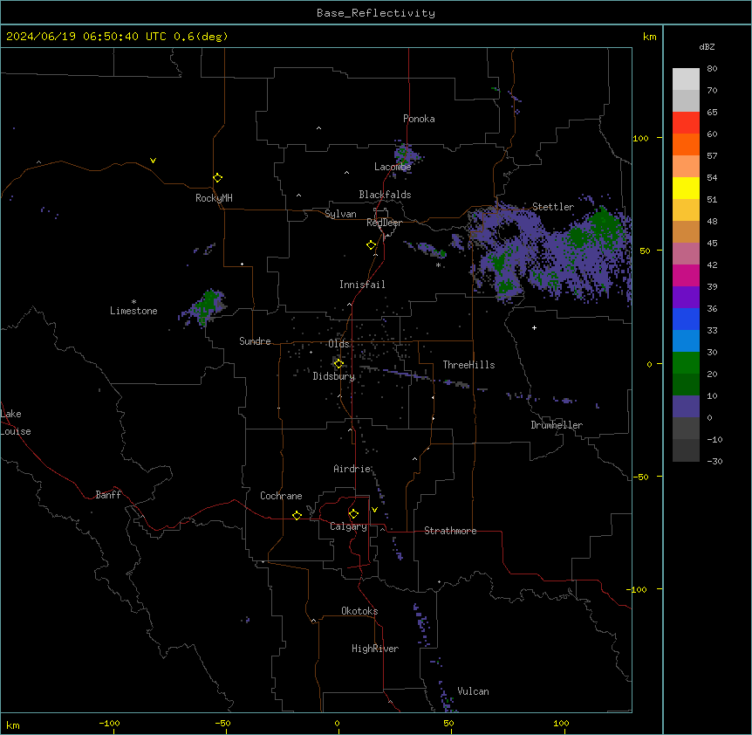This screenshot has height=735, width=752.
Task: Select the Lacombe city label
Action: point(393,167)
